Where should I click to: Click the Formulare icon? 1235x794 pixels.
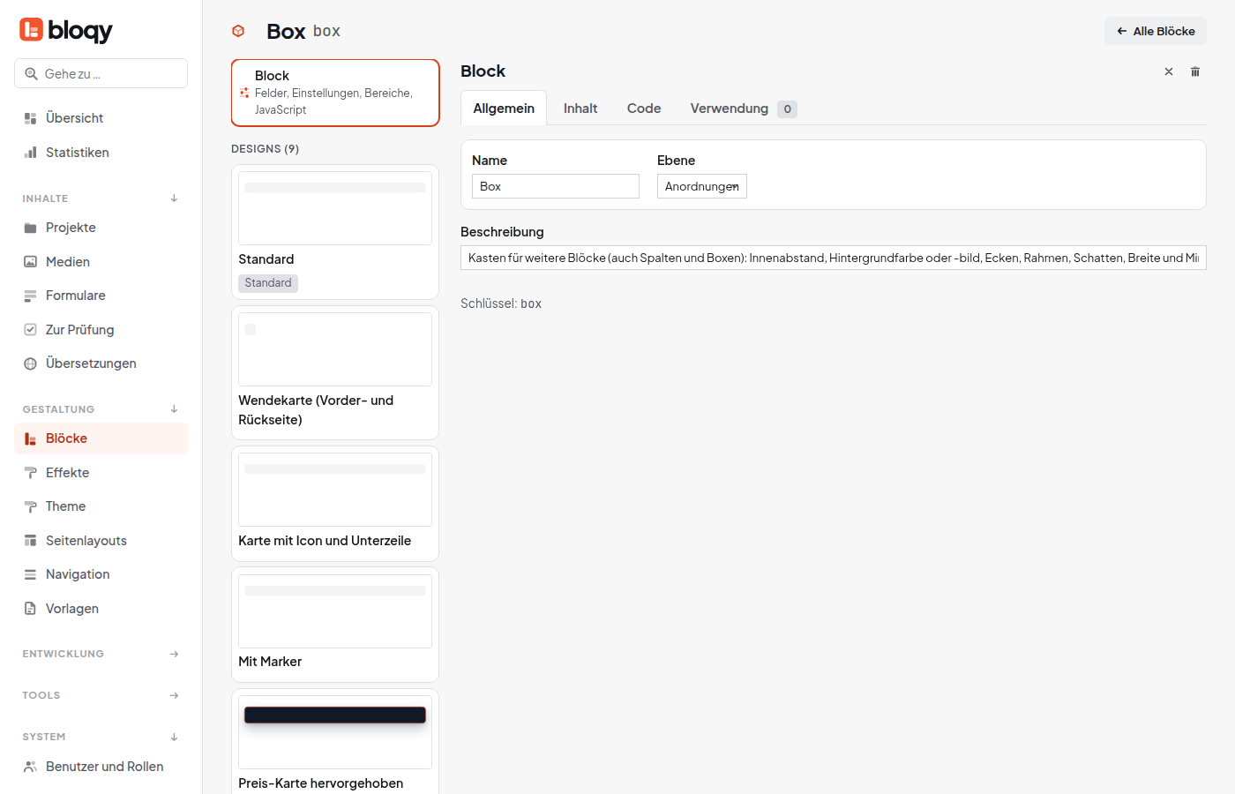30,296
